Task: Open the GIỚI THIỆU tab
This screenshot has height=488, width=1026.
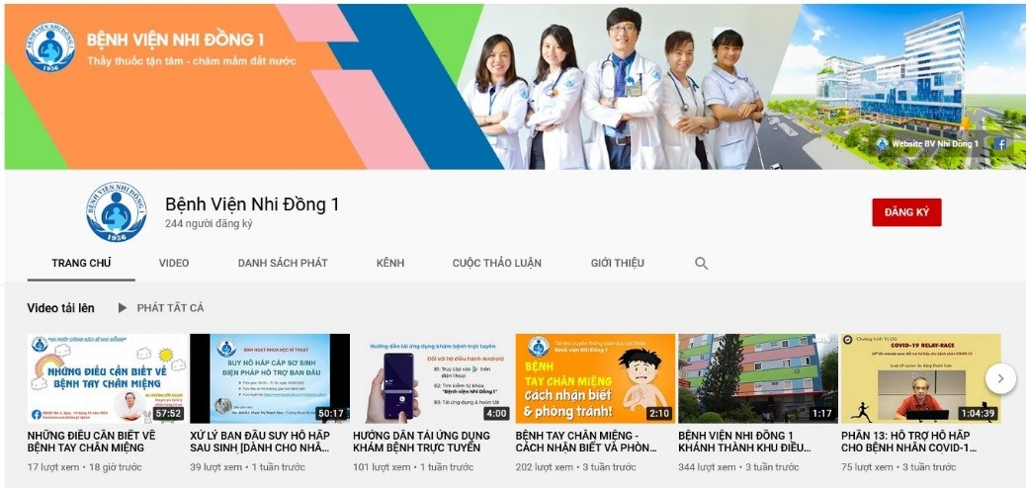Action: tap(617, 263)
